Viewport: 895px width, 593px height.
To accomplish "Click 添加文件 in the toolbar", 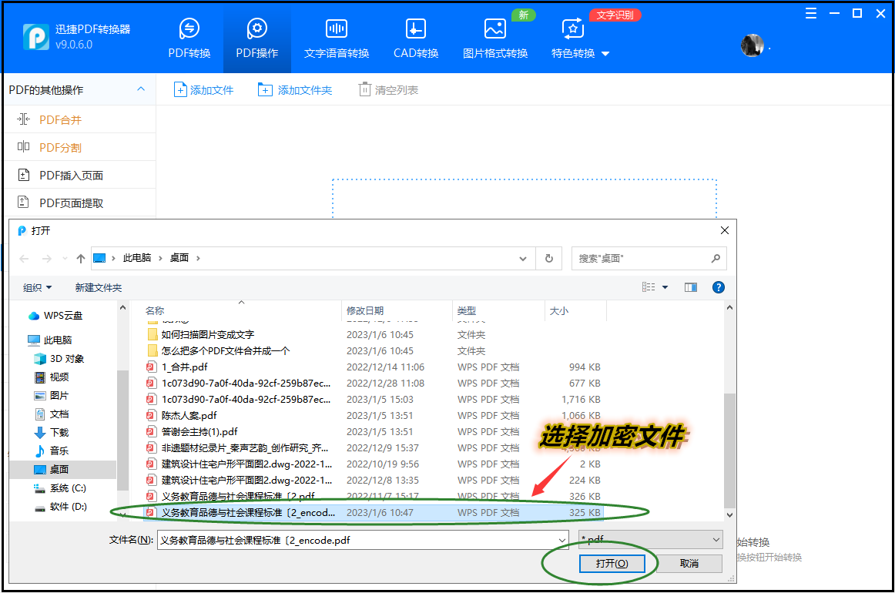I will coord(204,89).
